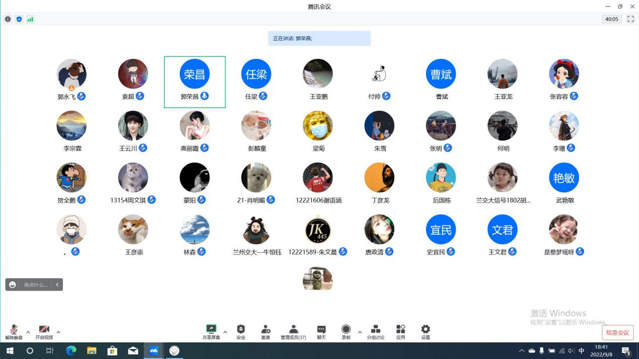The height and width of the screenshot is (359, 639).
Task: Turn on camera with 开启视频
Action: coord(44,332)
